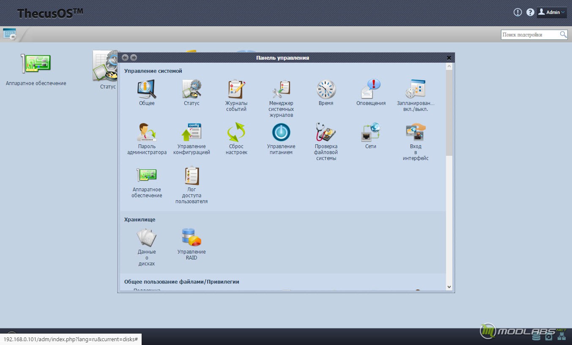The width and height of the screenshot is (572, 345).
Task: Open the alerts exclamation icon
Action: tap(517, 12)
